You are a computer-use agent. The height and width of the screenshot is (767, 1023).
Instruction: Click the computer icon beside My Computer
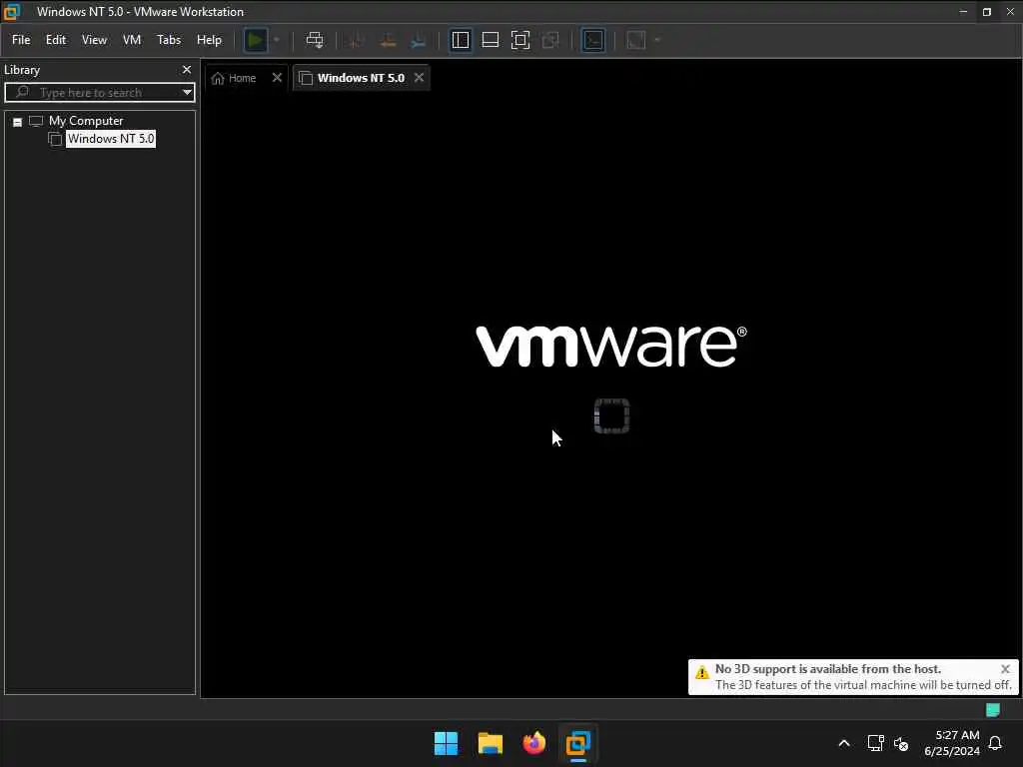36,121
